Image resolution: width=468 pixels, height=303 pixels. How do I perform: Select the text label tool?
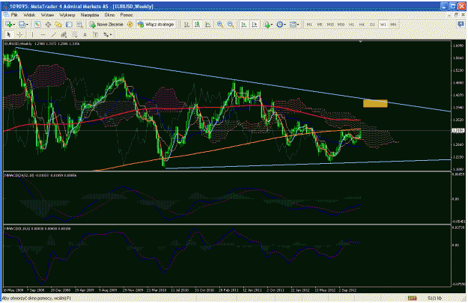[96, 34]
